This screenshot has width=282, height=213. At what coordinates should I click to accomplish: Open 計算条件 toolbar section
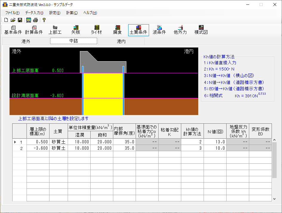(x=34, y=30)
